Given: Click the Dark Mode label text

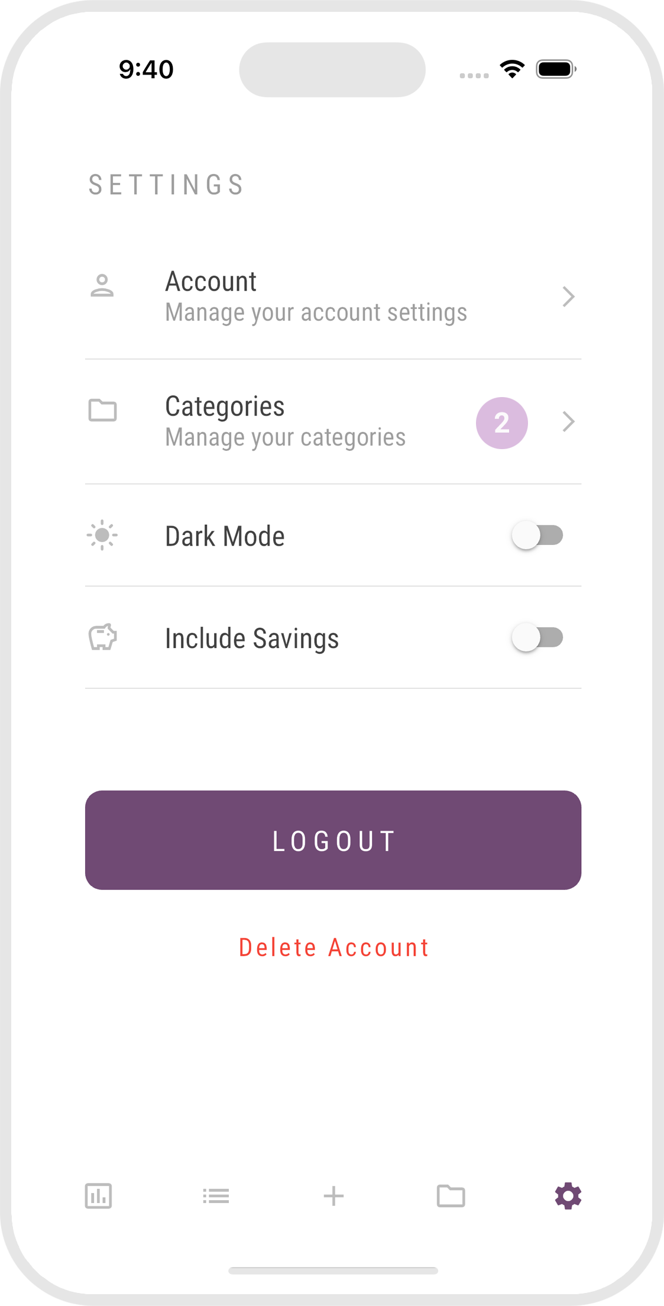Looking at the screenshot, I should coord(225,536).
